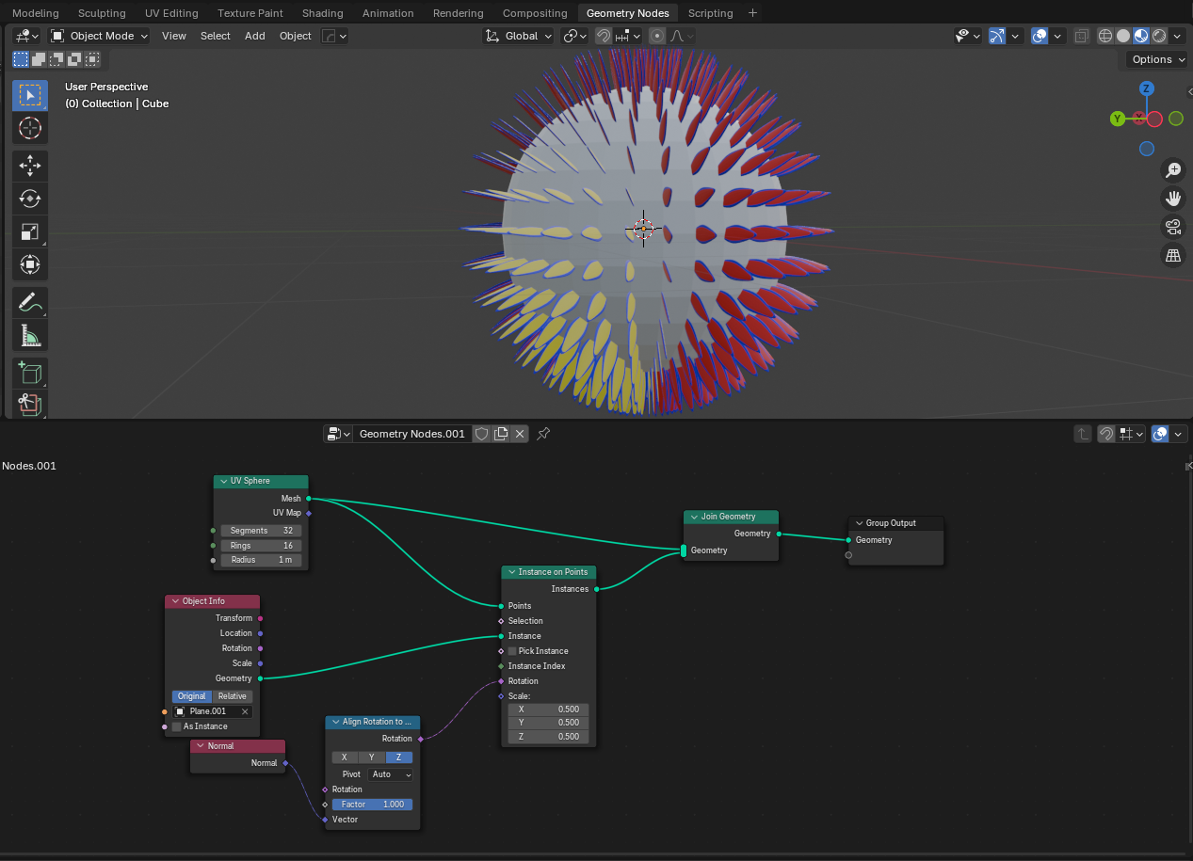Toggle viewport overlays
Viewport: 1193px width, 861px height.
pos(1040,36)
